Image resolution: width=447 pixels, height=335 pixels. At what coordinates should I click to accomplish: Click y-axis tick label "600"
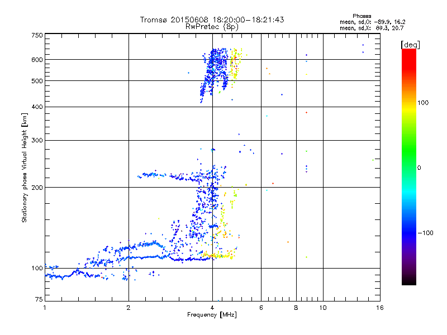37,60
